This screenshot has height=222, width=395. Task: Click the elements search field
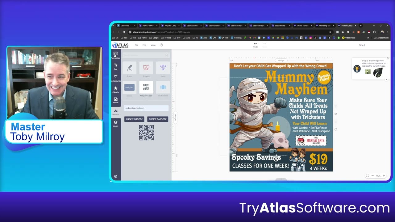point(146,55)
